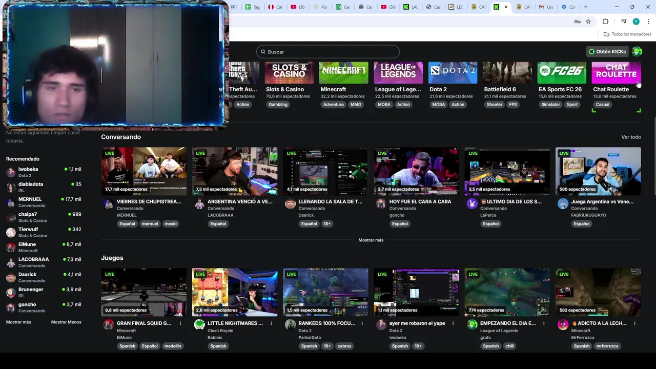Click the MrFerruzca avatar beside Adicto a la leche

point(563,324)
